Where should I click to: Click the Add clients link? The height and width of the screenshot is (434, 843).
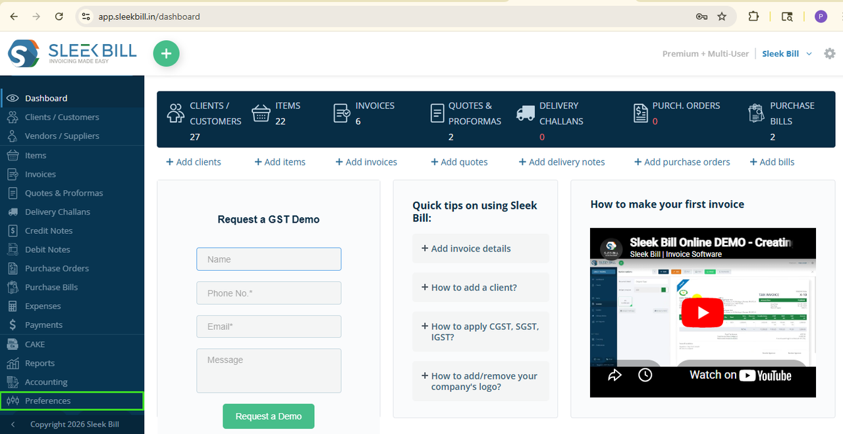coord(194,162)
